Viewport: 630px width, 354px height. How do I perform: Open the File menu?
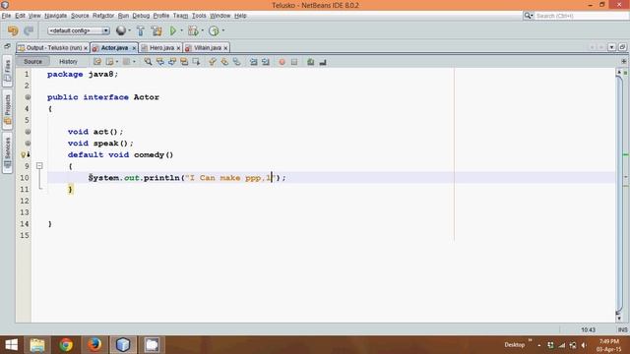point(6,16)
